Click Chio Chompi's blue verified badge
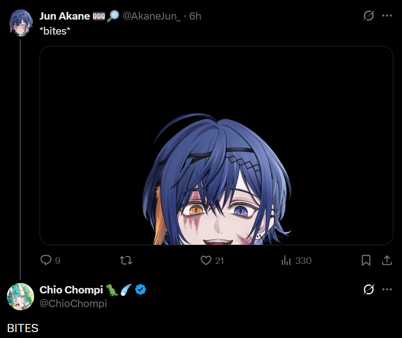 coord(141,290)
